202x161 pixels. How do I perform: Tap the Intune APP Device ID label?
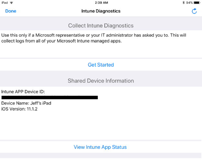tap(23, 92)
